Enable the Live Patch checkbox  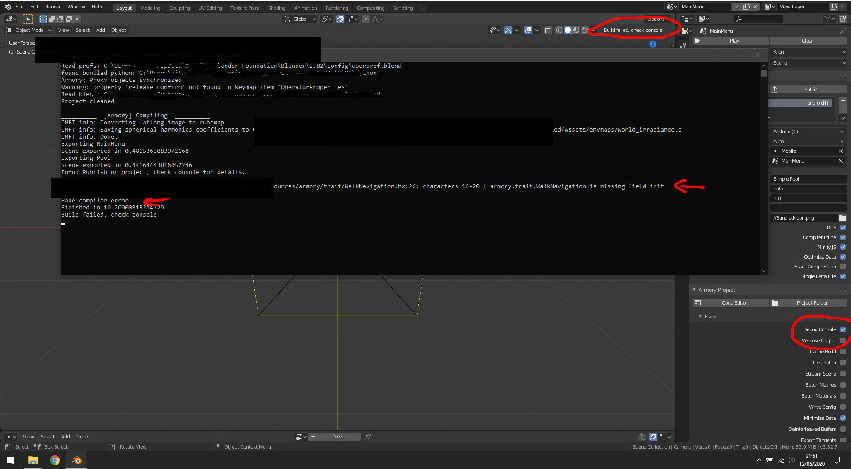pos(843,363)
